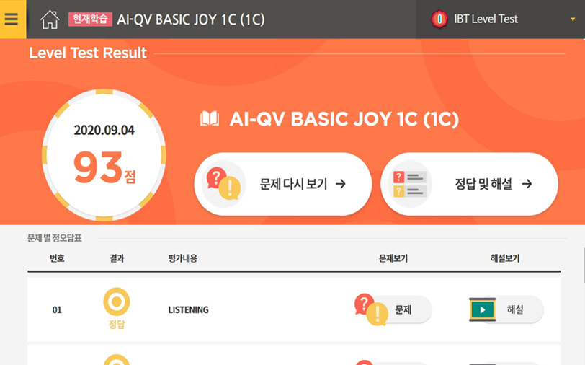Click the 결과 column header
The image size is (585, 365).
117,258
